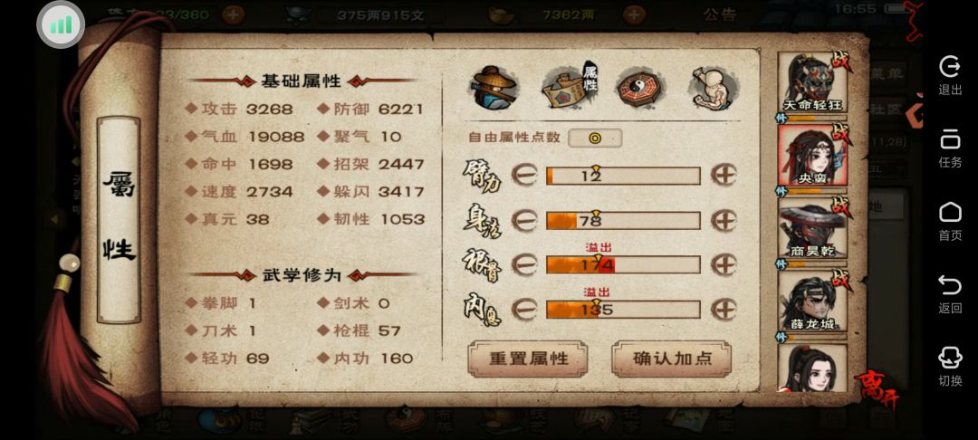The width and height of the screenshot is (978, 440).
Task: Click the 确认加点 confirm button
Action: point(671,359)
